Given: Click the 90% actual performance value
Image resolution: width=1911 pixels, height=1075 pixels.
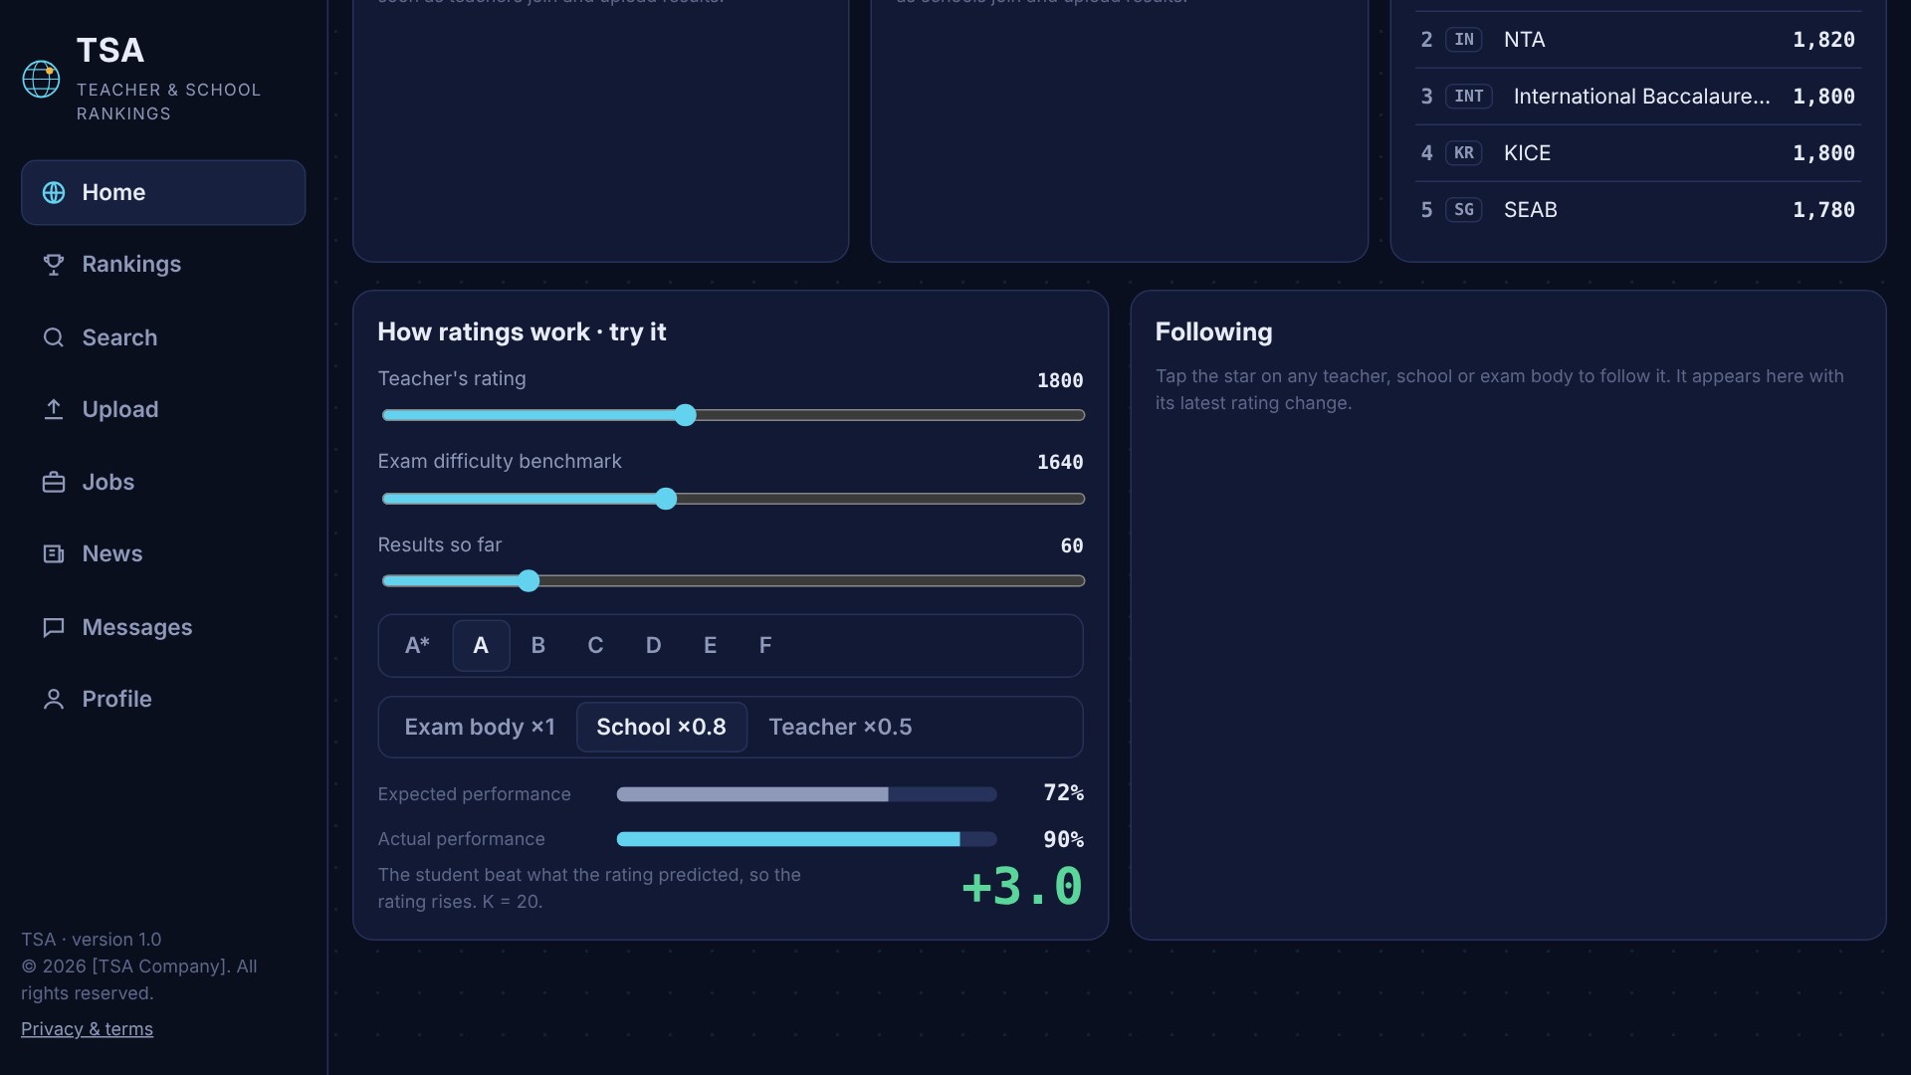Looking at the screenshot, I should (1063, 839).
